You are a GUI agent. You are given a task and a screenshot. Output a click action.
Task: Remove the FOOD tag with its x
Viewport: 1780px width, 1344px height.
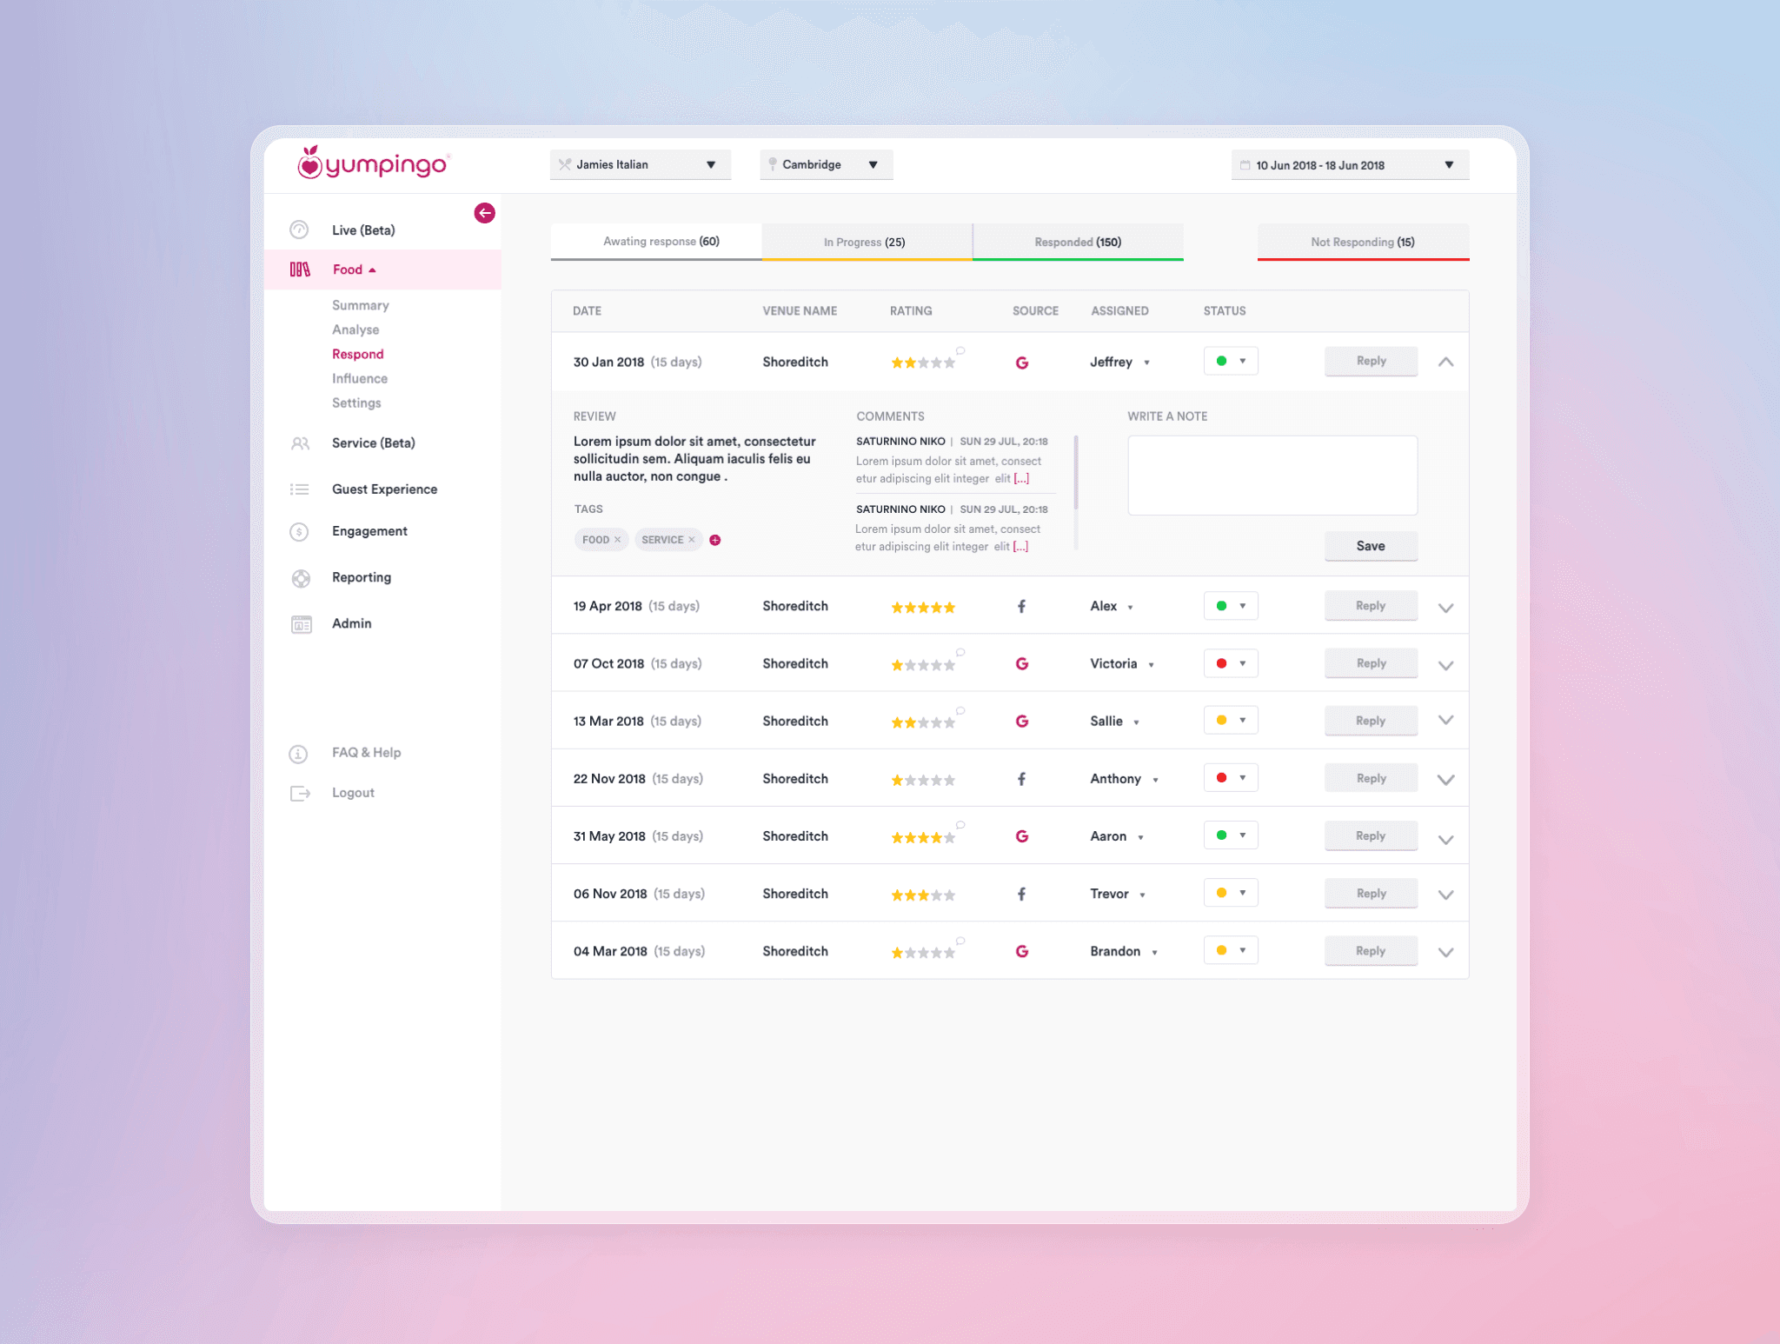(618, 540)
